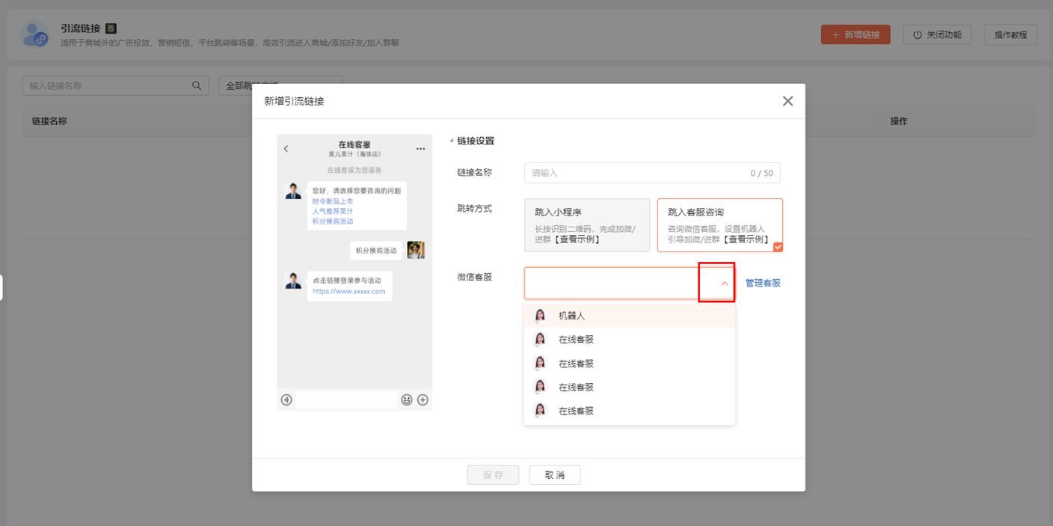The image size is (1053, 526).
Task: Click the 取消 button
Action: (x=554, y=475)
